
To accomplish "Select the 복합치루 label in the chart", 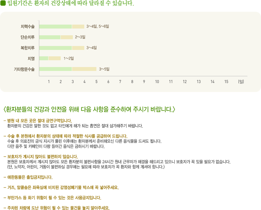I will [27, 48].
